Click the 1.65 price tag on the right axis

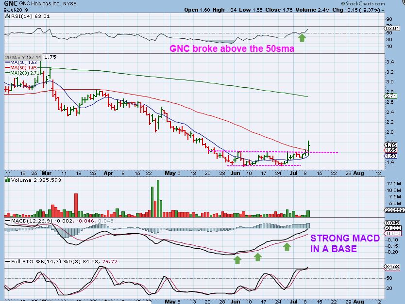coord(391,150)
